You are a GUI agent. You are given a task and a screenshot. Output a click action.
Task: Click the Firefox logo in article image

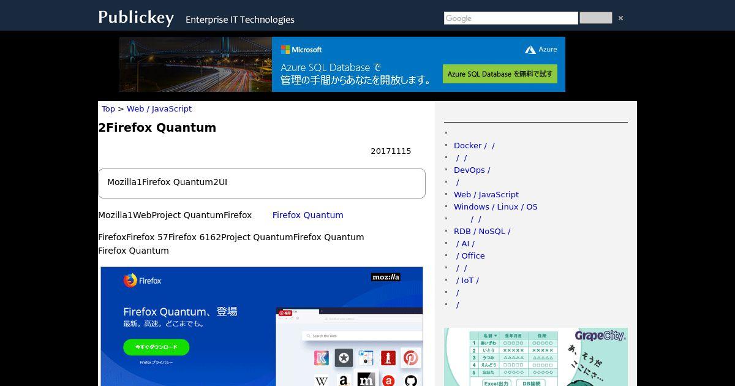coord(142,281)
